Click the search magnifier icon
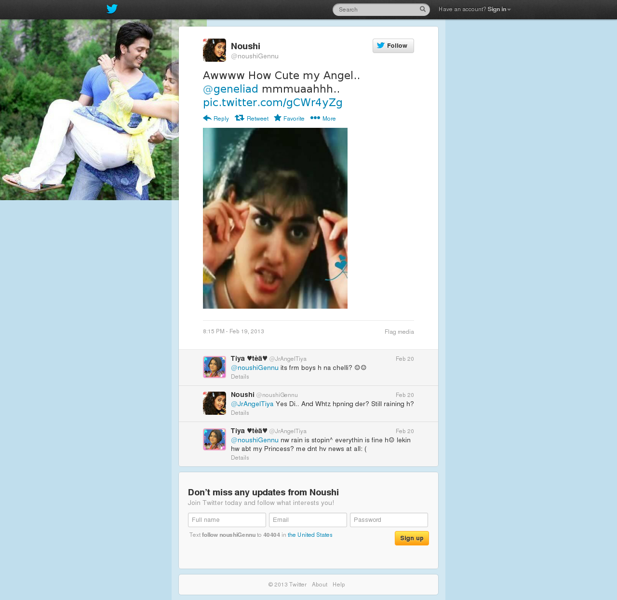617x600 pixels. [423, 9]
